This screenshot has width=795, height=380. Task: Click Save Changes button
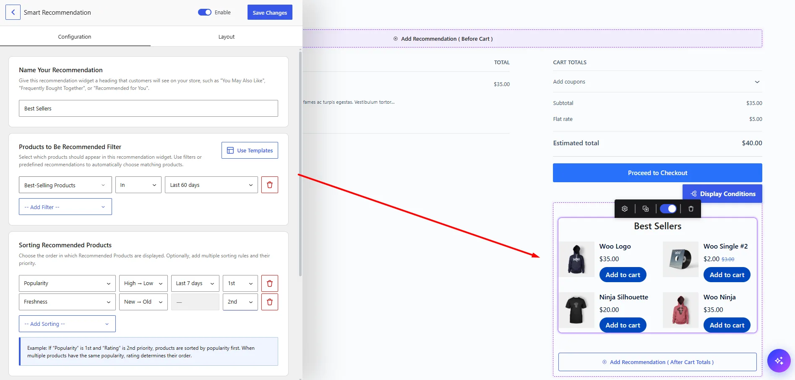270,13
